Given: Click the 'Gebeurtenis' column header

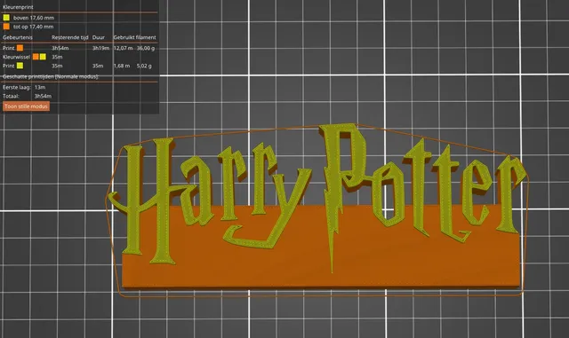Looking at the screenshot, I should (18, 37).
